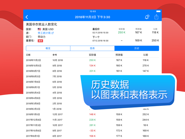Click the 参考 cell 12月 2017

click(x=58, y=114)
